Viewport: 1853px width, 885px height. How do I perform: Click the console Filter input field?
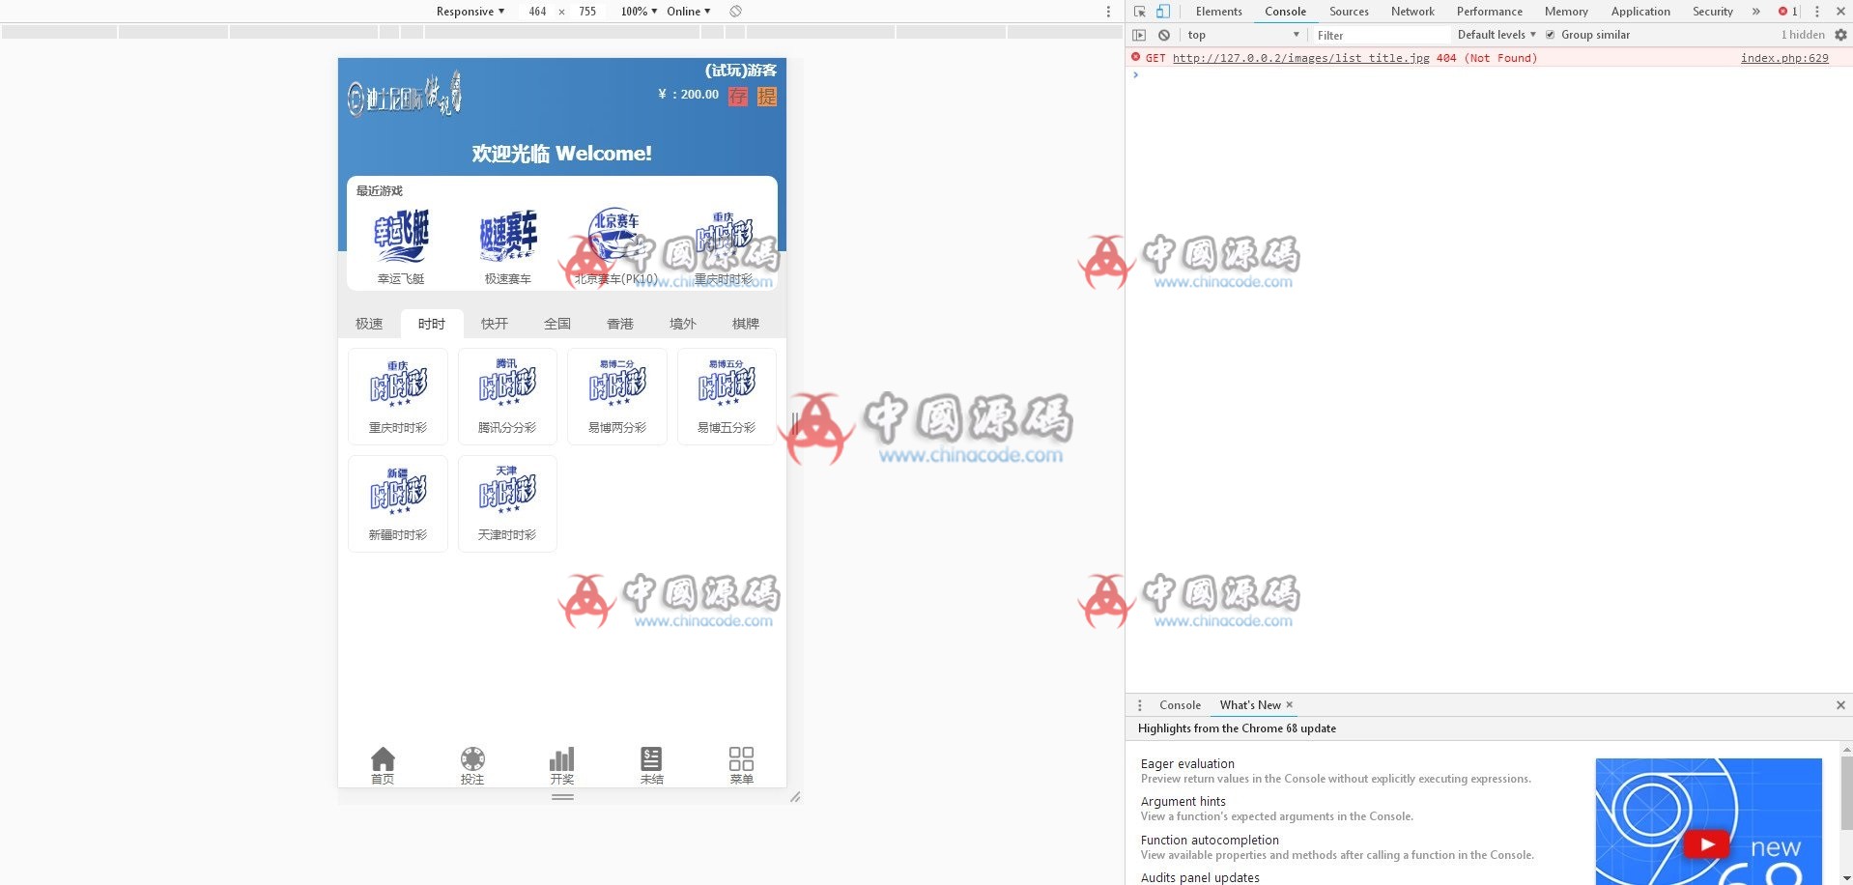1380,35
